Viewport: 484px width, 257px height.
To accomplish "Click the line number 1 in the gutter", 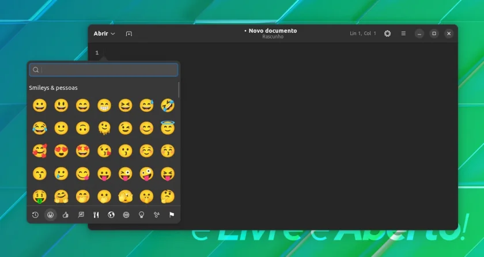I will pyautogui.click(x=97, y=53).
